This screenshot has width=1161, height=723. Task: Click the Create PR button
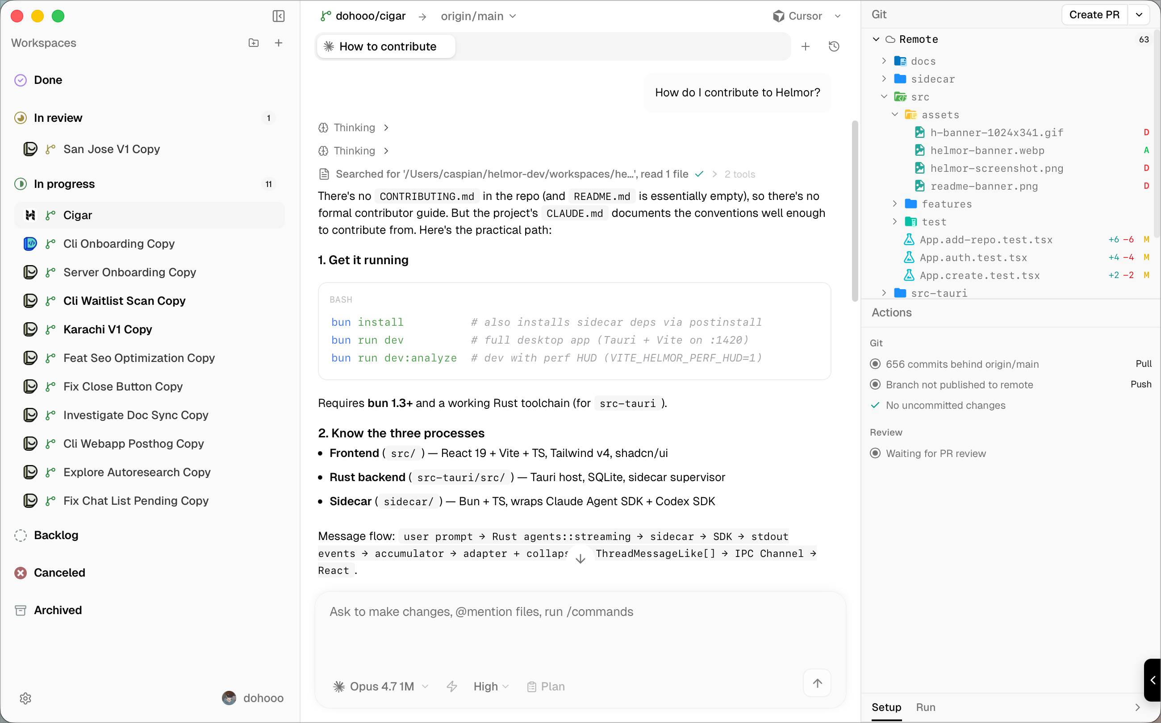pos(1094,15)
